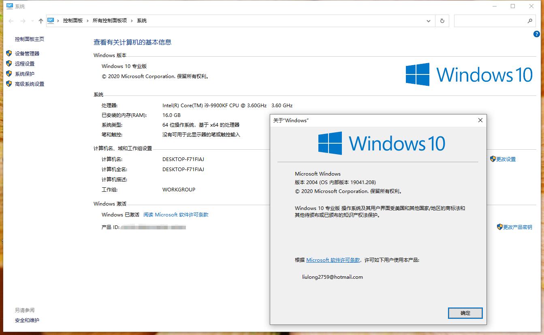The height and width of the screenshot is (335, 544).
Task: Expand the address bar history dropdown
Action: click(429, 21)
